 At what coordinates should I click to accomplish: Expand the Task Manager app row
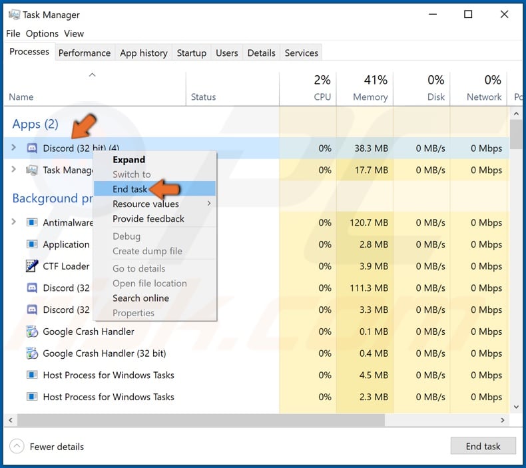pos(13,169)
